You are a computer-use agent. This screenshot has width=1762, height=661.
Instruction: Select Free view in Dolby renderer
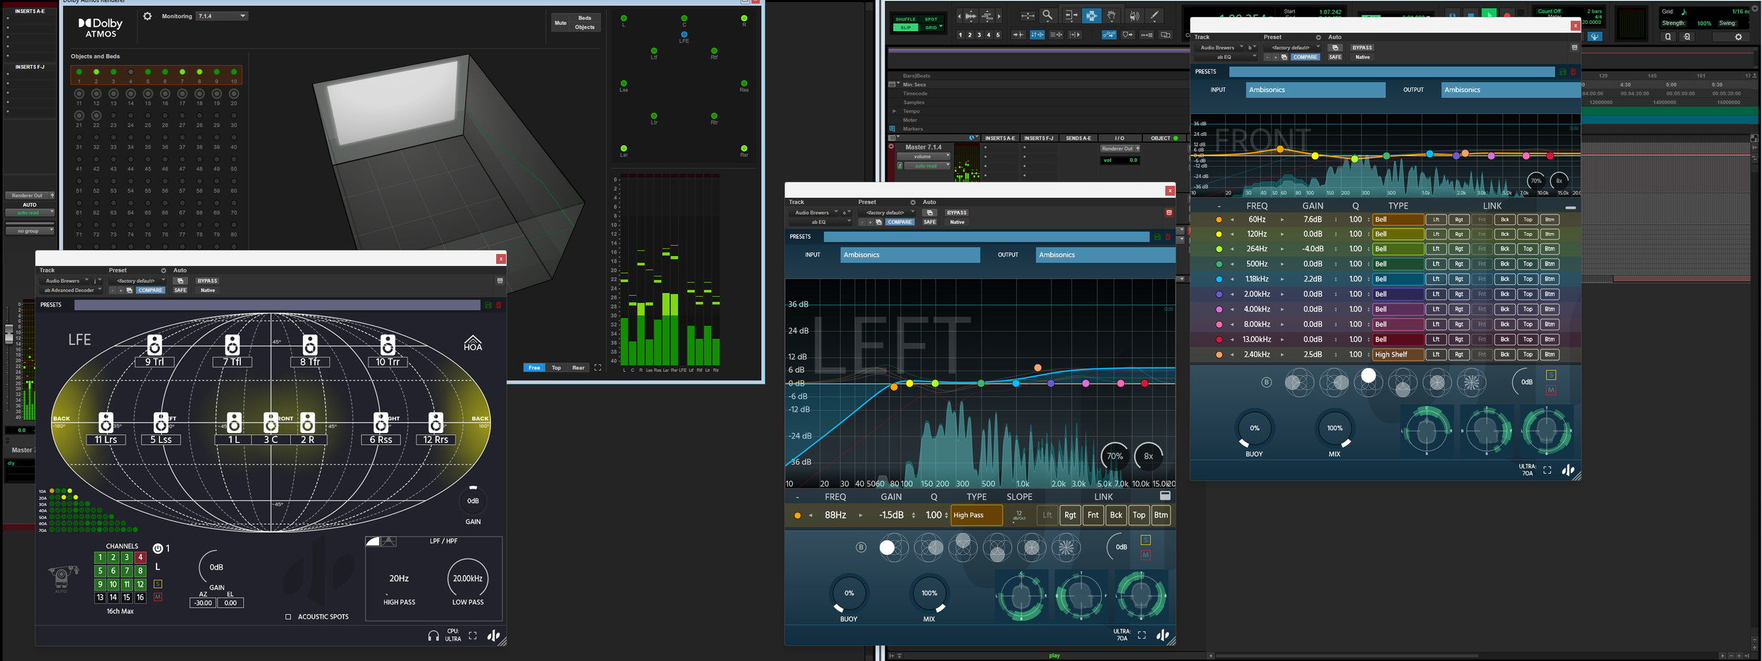click(x=534, y=367)
